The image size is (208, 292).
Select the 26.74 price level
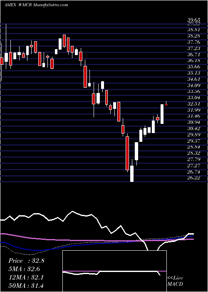pos(193,171)
